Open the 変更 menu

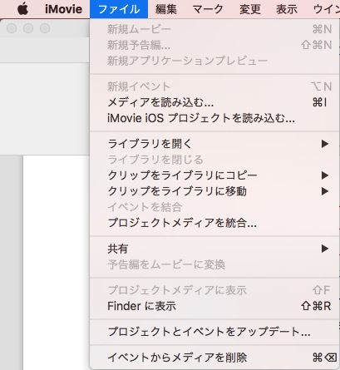250,9
